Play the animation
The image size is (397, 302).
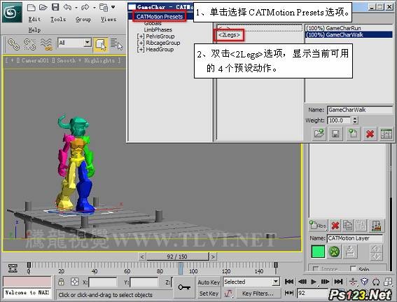(x=314, y=282)
